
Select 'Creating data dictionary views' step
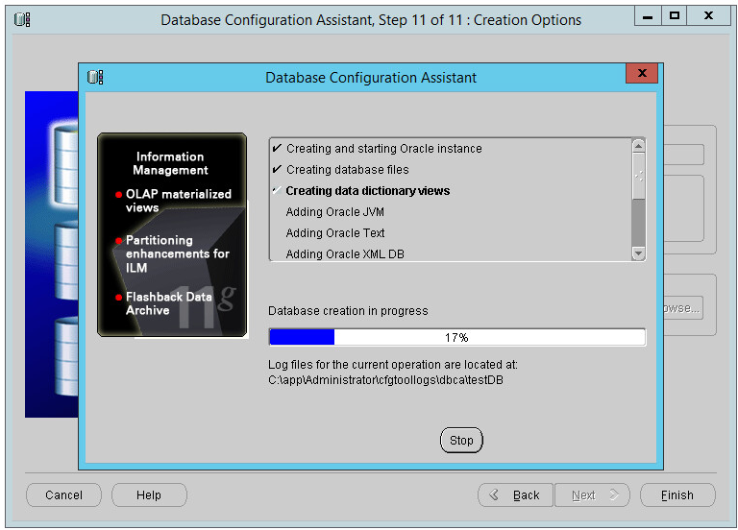pyautogui.click(x=368, y=191)
